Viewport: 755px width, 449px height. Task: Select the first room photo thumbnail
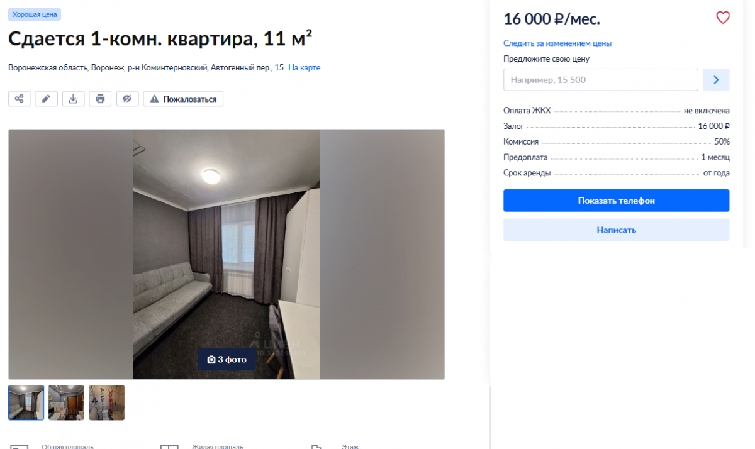click(x=26, y=402)
